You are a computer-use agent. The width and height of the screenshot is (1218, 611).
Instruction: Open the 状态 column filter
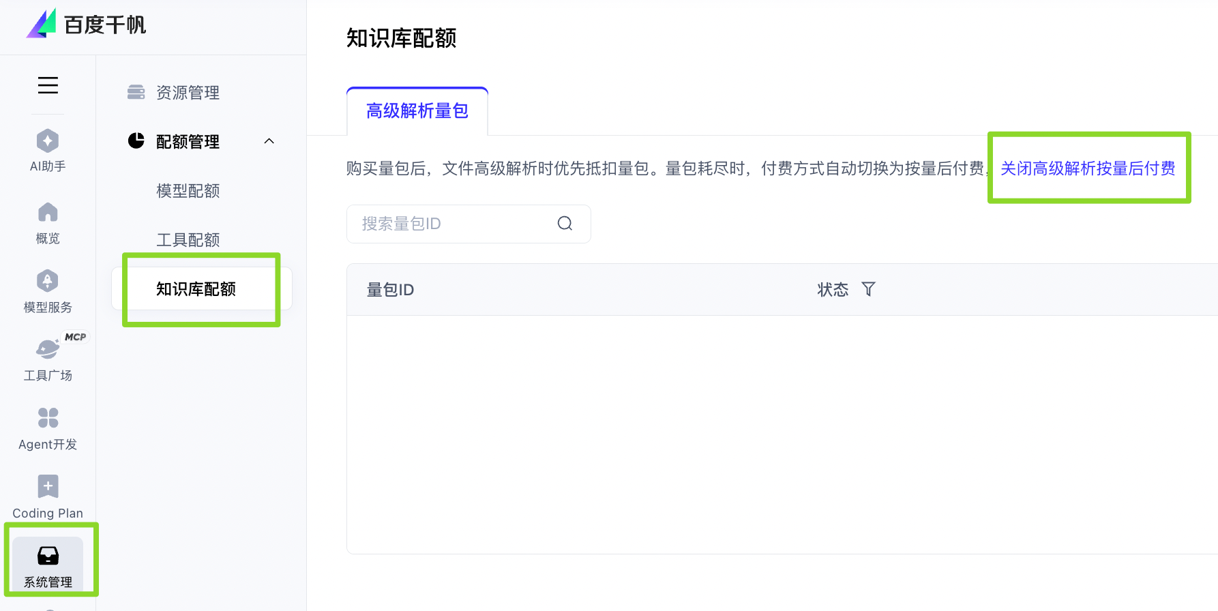tap(868, 289)
